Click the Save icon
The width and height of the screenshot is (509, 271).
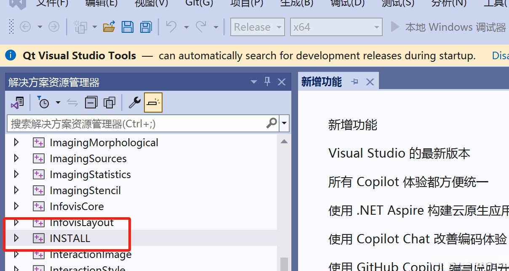click(128, 27)
